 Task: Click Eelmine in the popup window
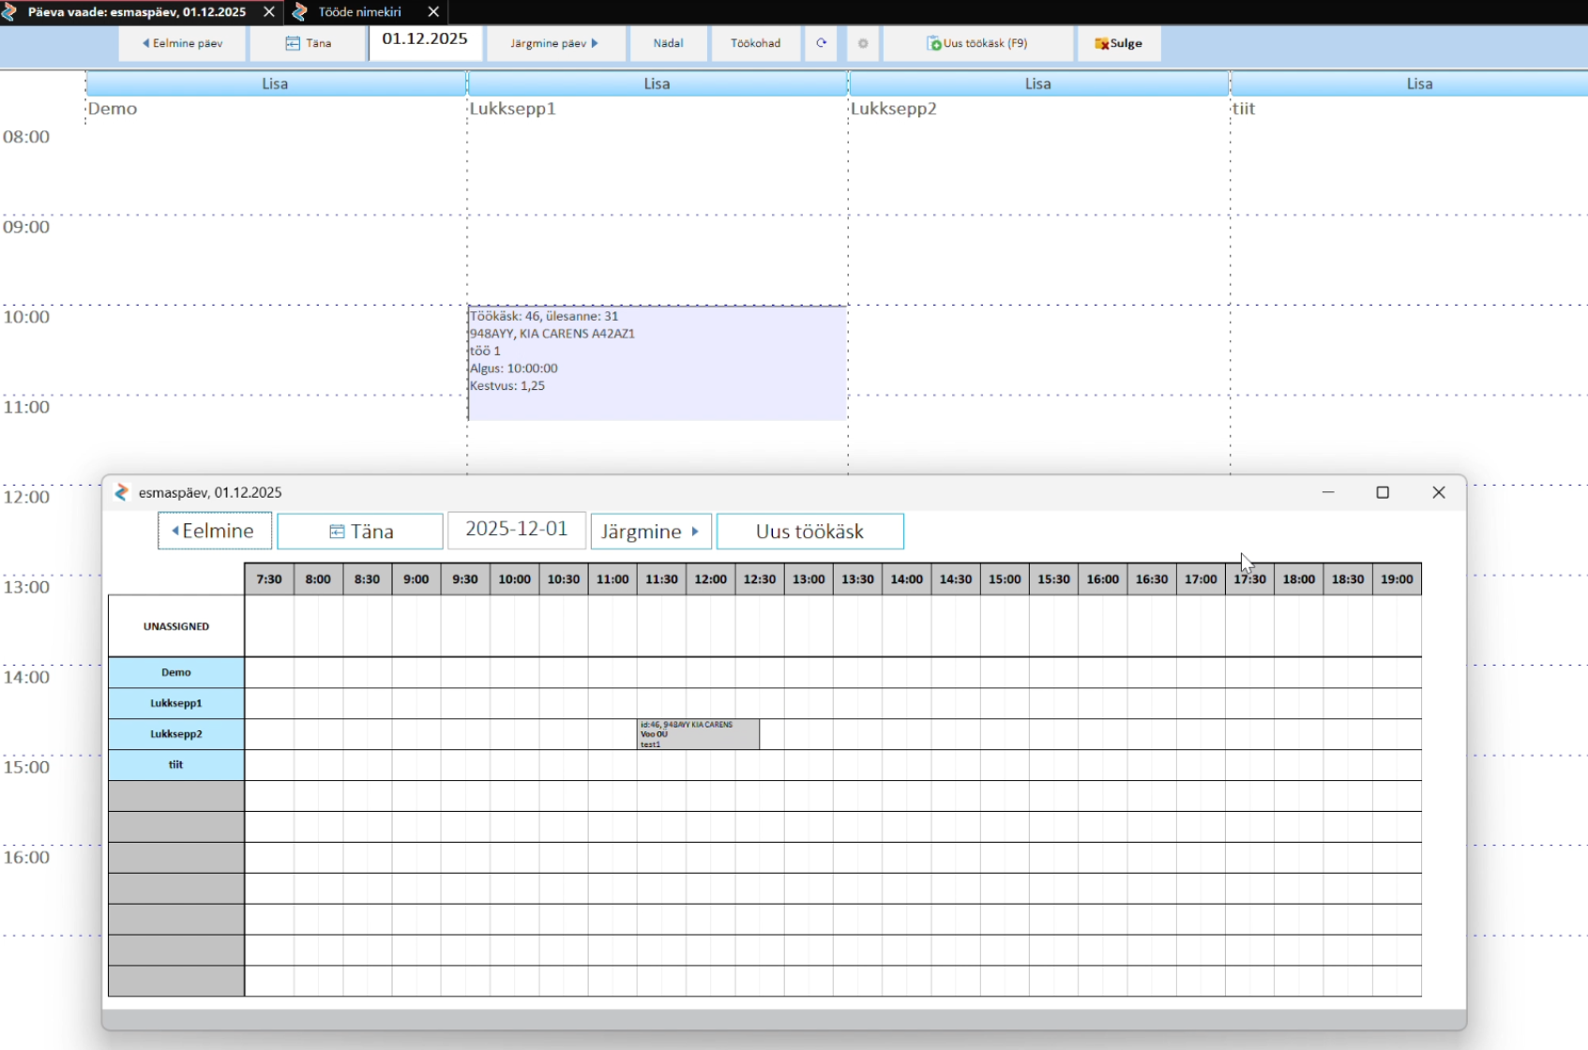click(x=215, y=531)
